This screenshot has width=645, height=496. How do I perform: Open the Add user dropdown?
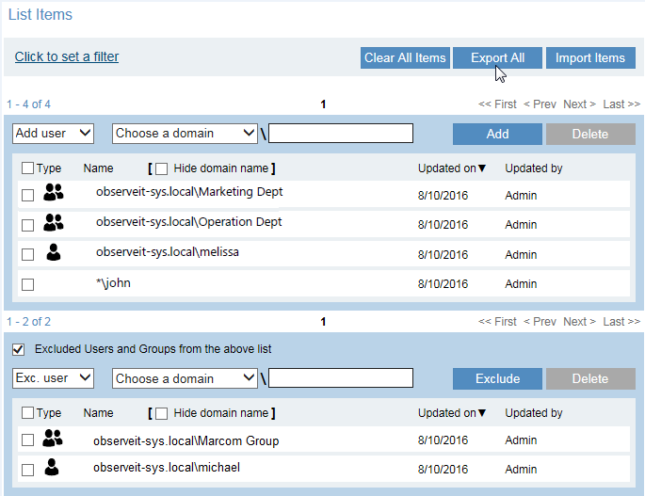[x=53, y=134]
